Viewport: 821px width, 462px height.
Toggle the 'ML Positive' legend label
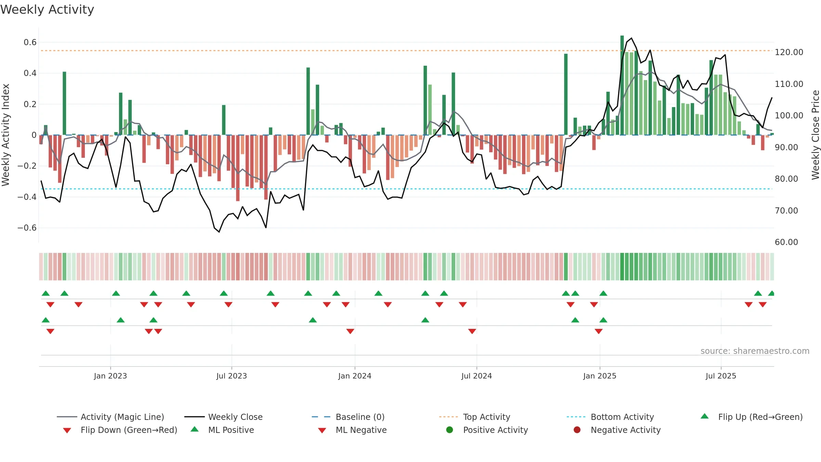pos(231,430)
